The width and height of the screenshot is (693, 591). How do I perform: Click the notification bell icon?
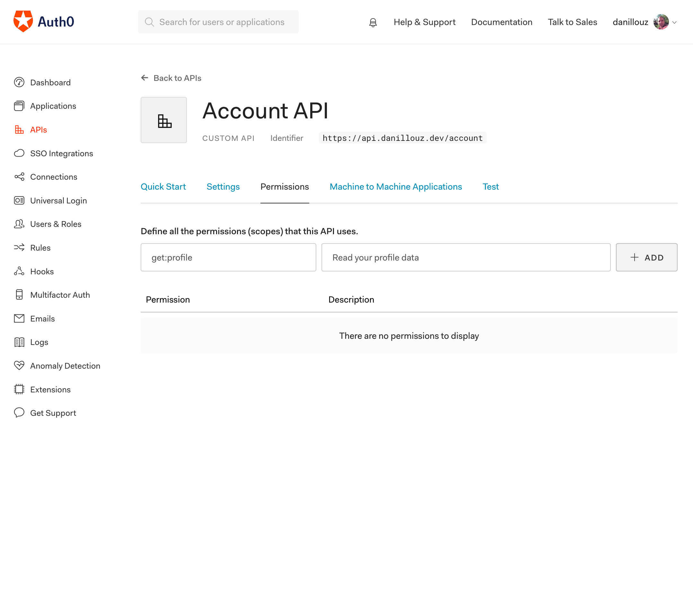(373, 22)
